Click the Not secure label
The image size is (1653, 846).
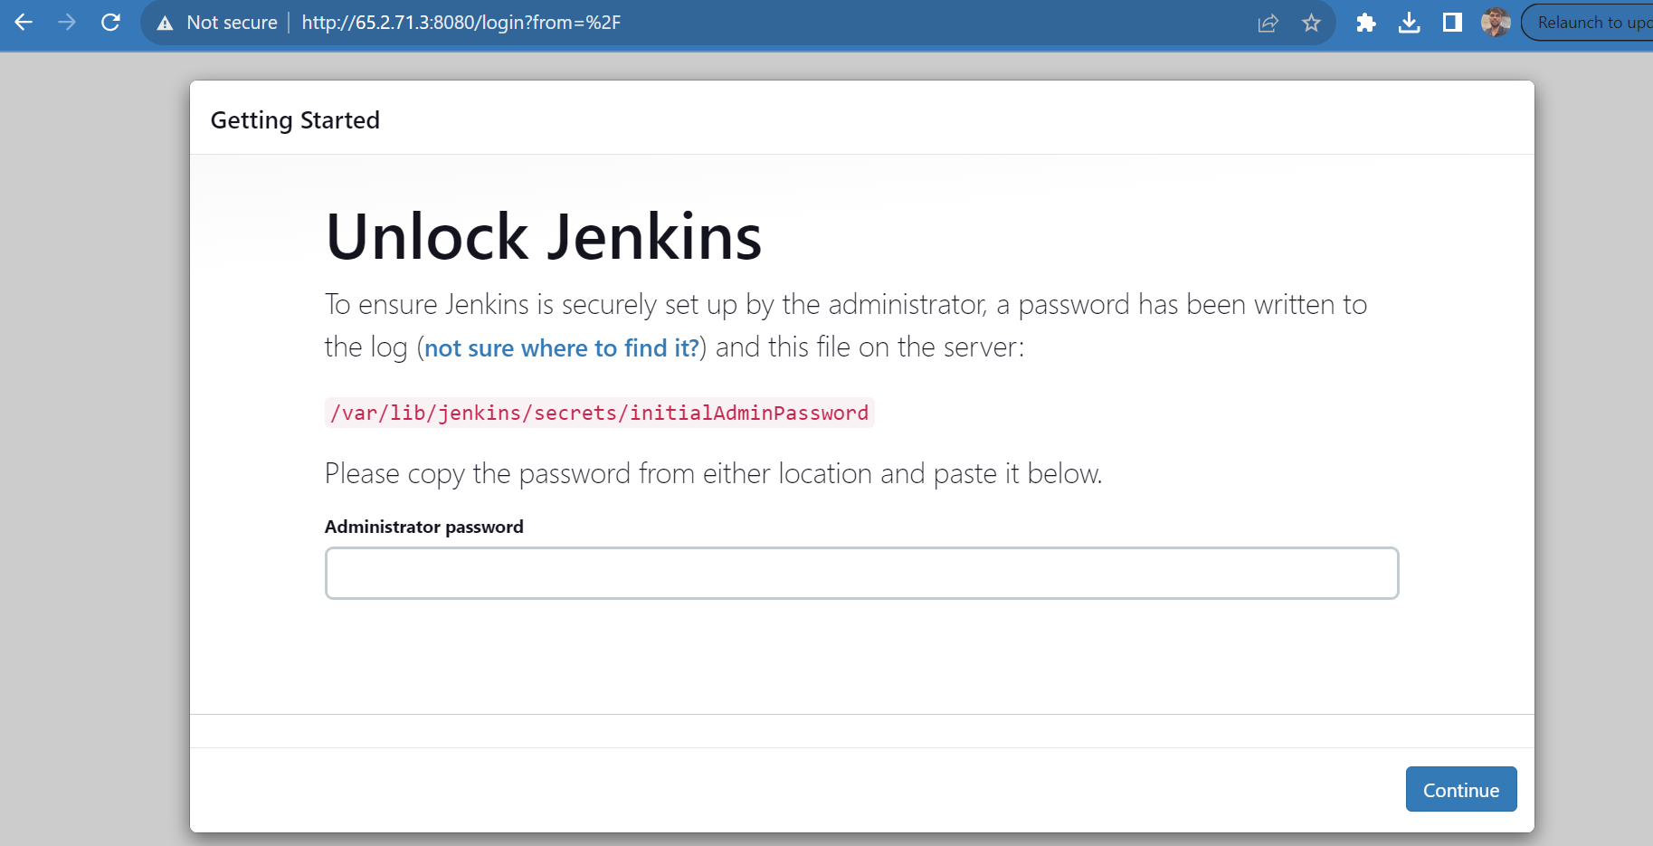click(x=232, y=23)
